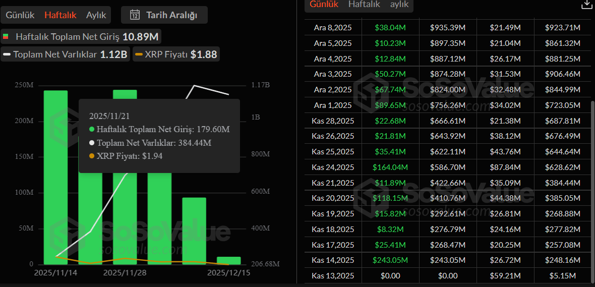Click the smallest green bar near 2025/12/15
Viewport: 595px width, 287px height.
[x=228, y=260]
